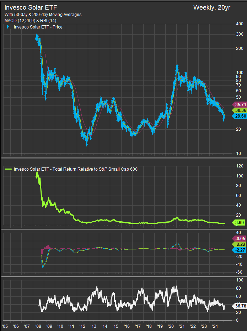Click the 300 price axis label
Viewport: 247px width, 331px height.
(240, 34)
